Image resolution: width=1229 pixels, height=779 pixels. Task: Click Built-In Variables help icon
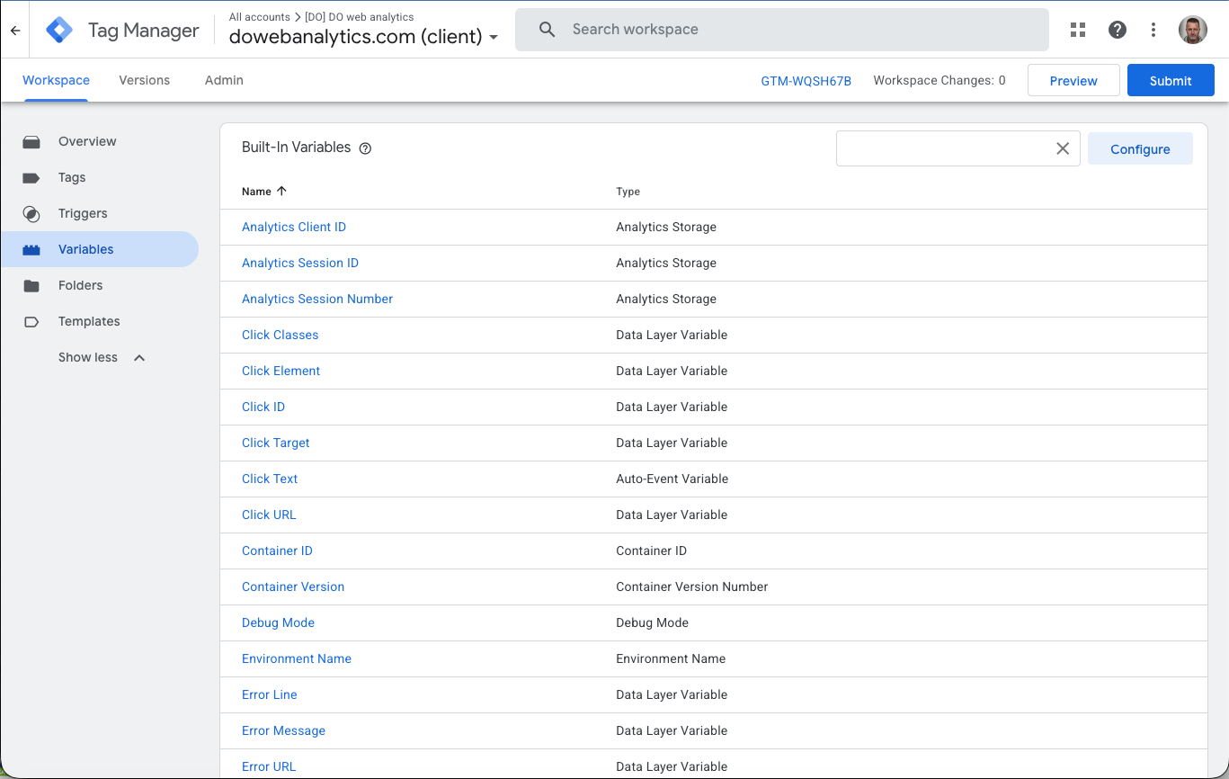(x=365, y=148)
